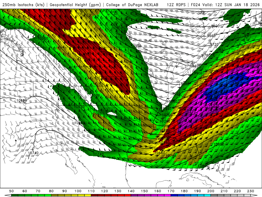Click the '250mb Isotachs (kts)' title text
The image size is (262, 197).
[23, 5]
